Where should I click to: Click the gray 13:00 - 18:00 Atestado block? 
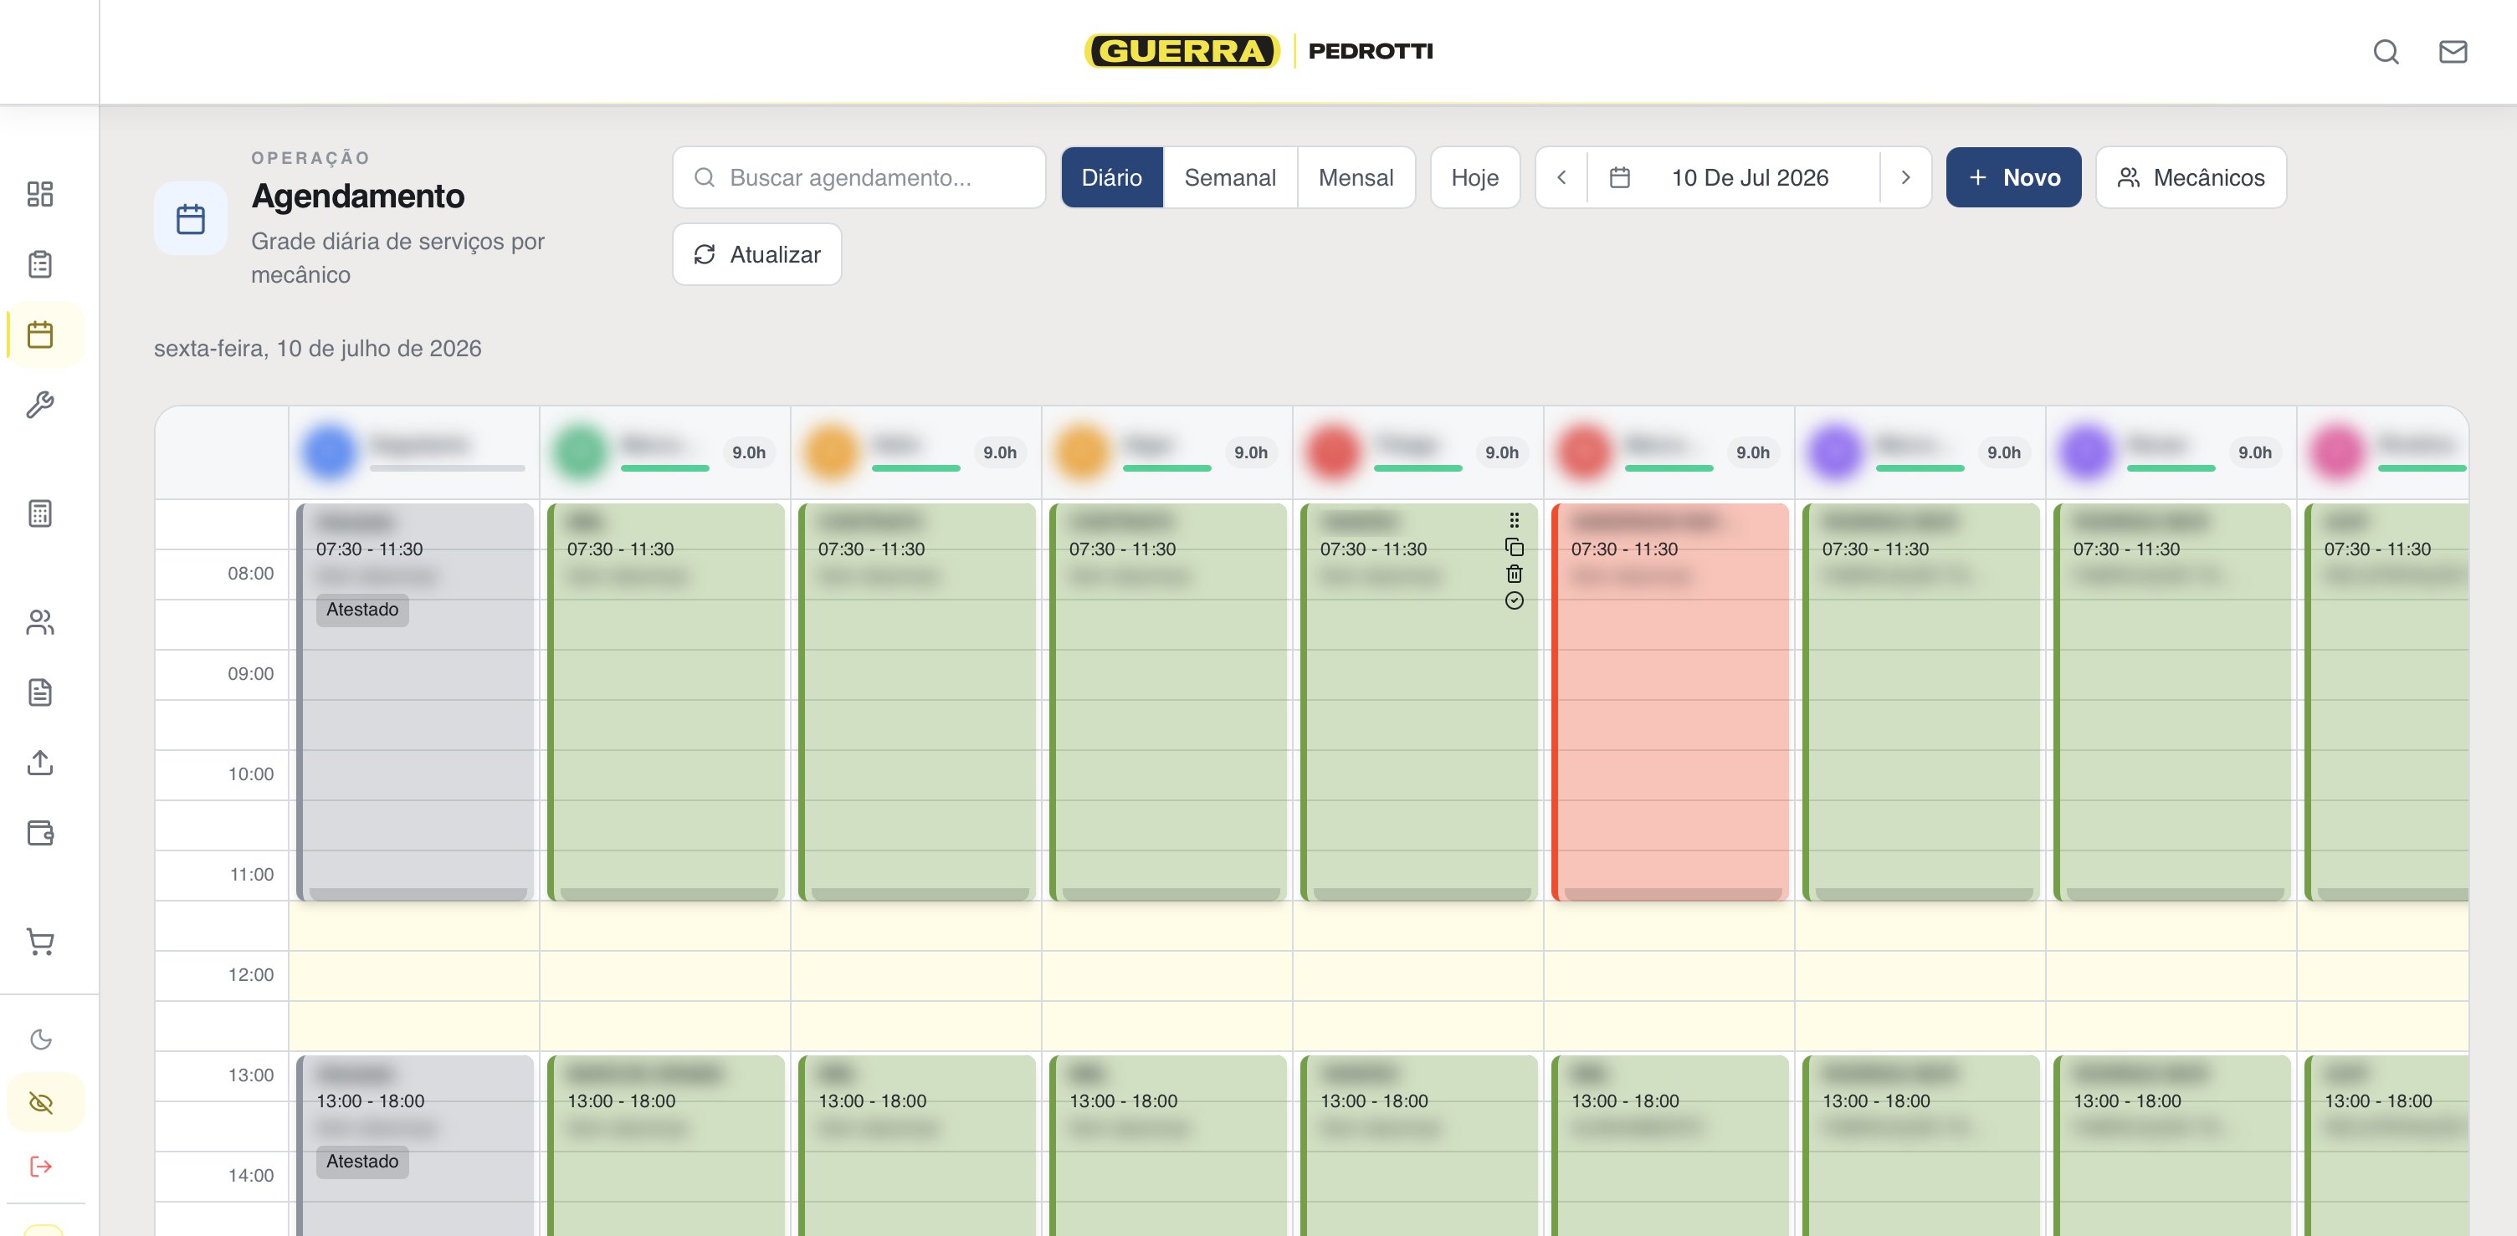[415, 1144]
